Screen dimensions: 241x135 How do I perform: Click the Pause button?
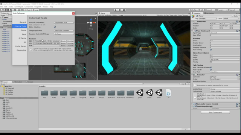[x=120, y=10]
